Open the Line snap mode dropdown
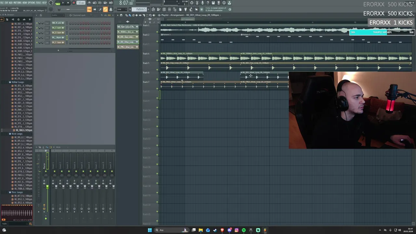 122,9
